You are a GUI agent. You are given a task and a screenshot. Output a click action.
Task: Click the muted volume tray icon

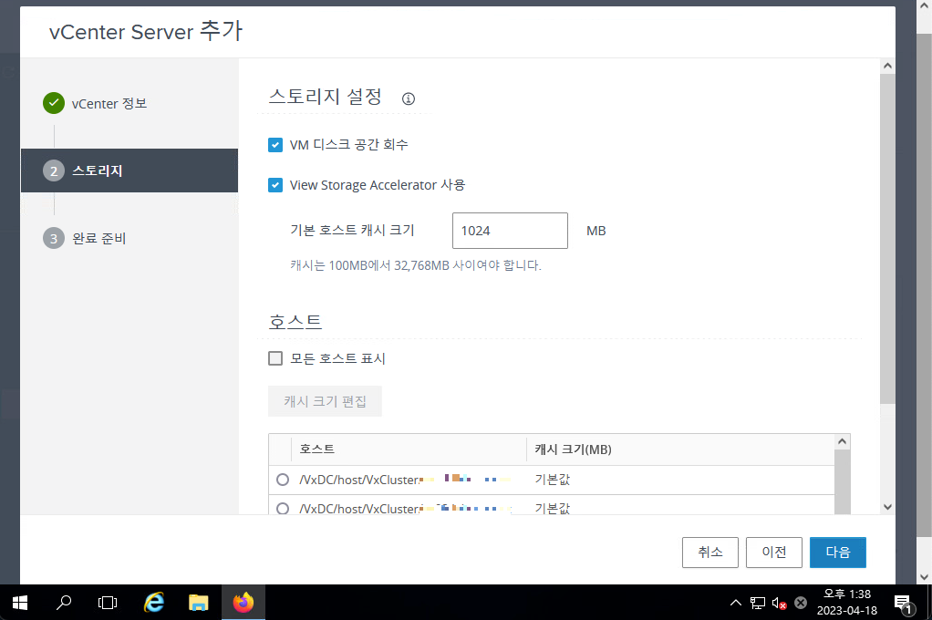(779, 603)
